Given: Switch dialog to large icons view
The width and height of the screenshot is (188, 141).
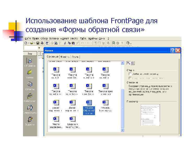Looking at the screenshot, I should pyautogui.click(x=129, y=63).
